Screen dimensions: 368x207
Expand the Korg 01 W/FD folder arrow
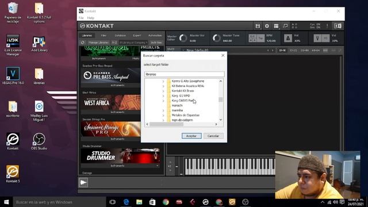pos(163,96)
